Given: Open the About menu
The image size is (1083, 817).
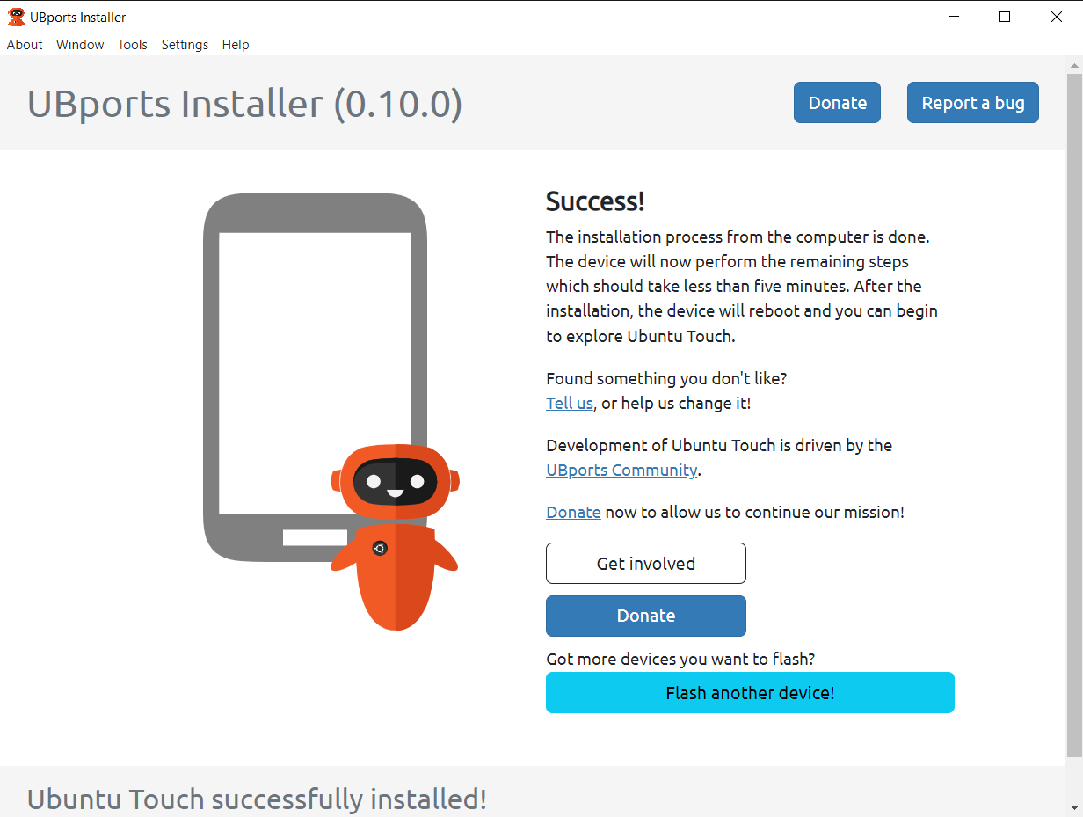Looking at the screenshot, I should coord(25,45).
